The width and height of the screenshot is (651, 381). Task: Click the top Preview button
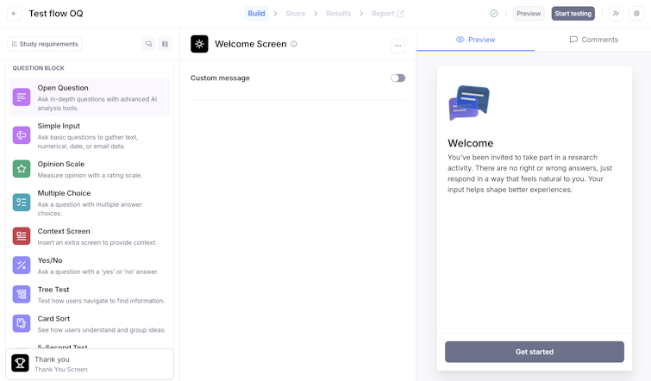(x=529, y=14)
